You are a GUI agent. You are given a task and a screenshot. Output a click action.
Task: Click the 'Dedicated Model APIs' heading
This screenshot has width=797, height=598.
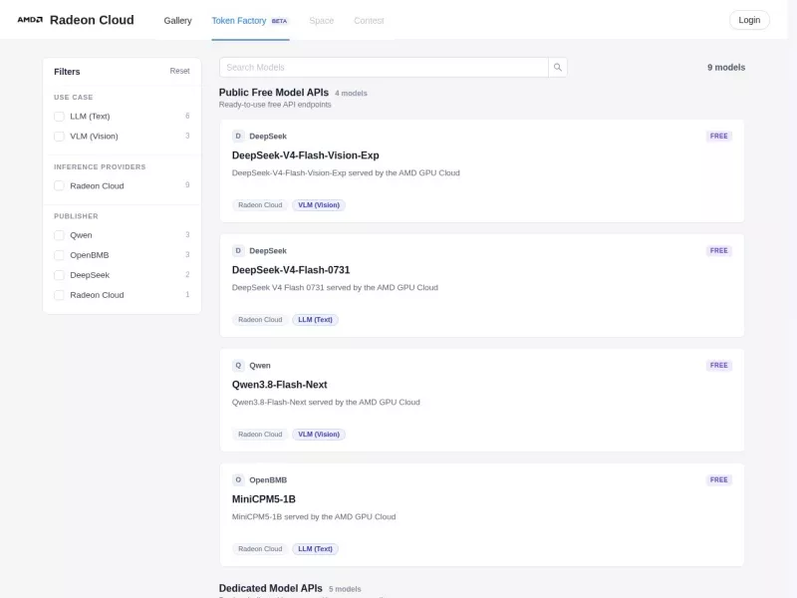[x=270, y=588]
